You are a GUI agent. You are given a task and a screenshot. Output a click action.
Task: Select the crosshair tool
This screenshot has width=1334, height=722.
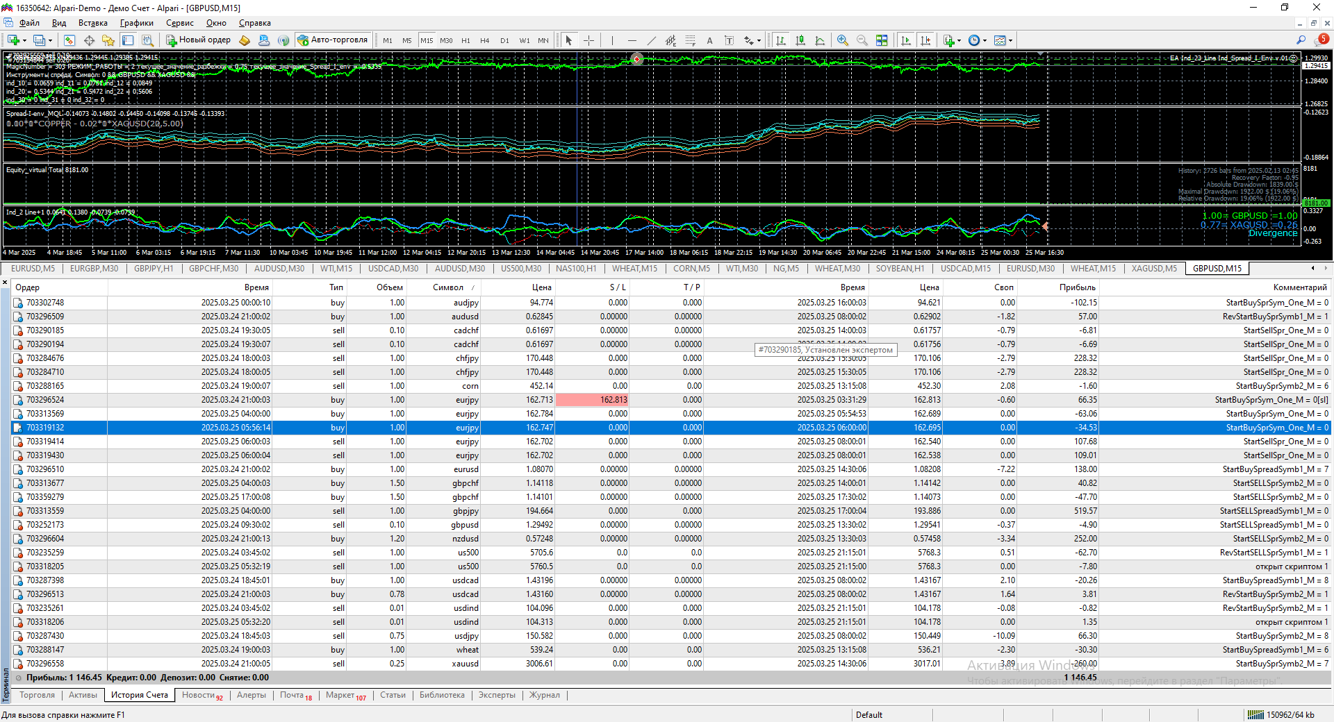588,40
